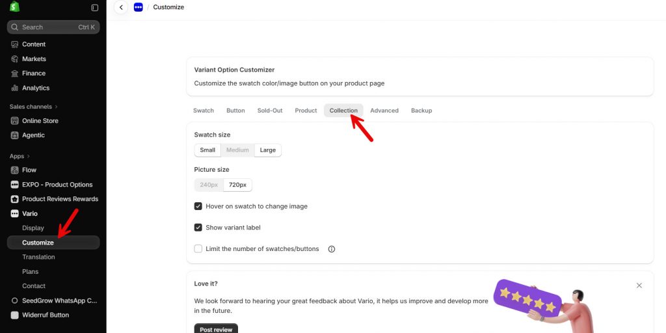
Task: Open the Sold-Out tab
Action: [x=270, y=111]
